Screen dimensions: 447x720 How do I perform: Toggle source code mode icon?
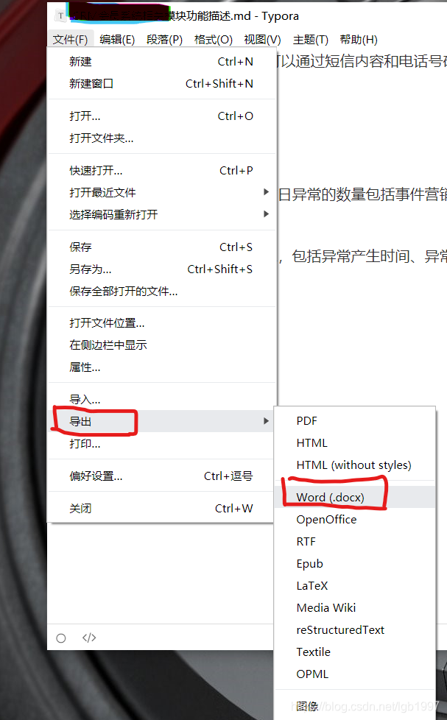[x=89, y=638]
